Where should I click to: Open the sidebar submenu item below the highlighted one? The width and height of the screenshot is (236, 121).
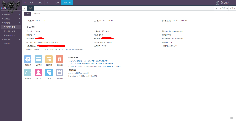[x=10, y=31]
